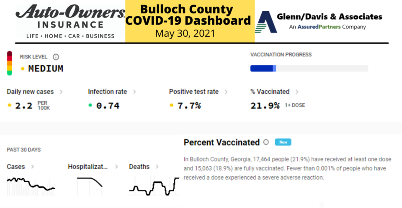Open the % Vaccinated details chevron
The width and height of the screenshot is (402, 208).
click(x=297, y=92)
